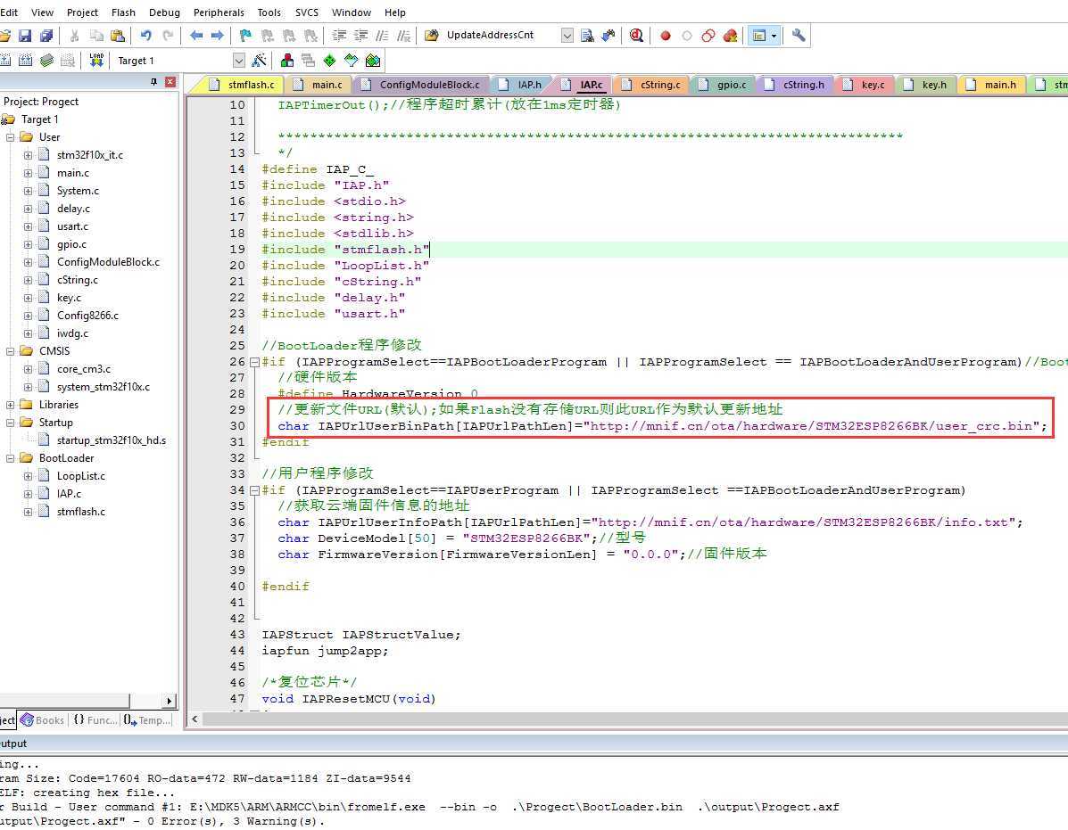Click the Find document search icon
Viewport: 1068px width, 830px height.
[x=587, y=36]
